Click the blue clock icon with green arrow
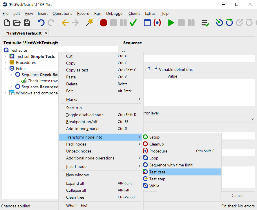This screenshot has height=210, width=257. coord(219,23)
